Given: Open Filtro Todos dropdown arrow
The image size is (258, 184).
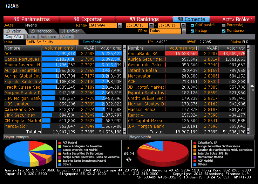Looking at the screenshot, I should tap(184, 31).
